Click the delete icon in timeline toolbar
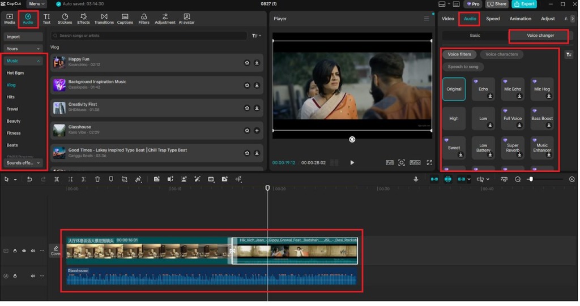580x306 pixels. pos(97,179)
